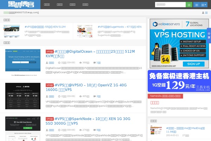
Task: Click the weloveservers VPS Hosting ad banner
Action: click(x=179, y=43)
